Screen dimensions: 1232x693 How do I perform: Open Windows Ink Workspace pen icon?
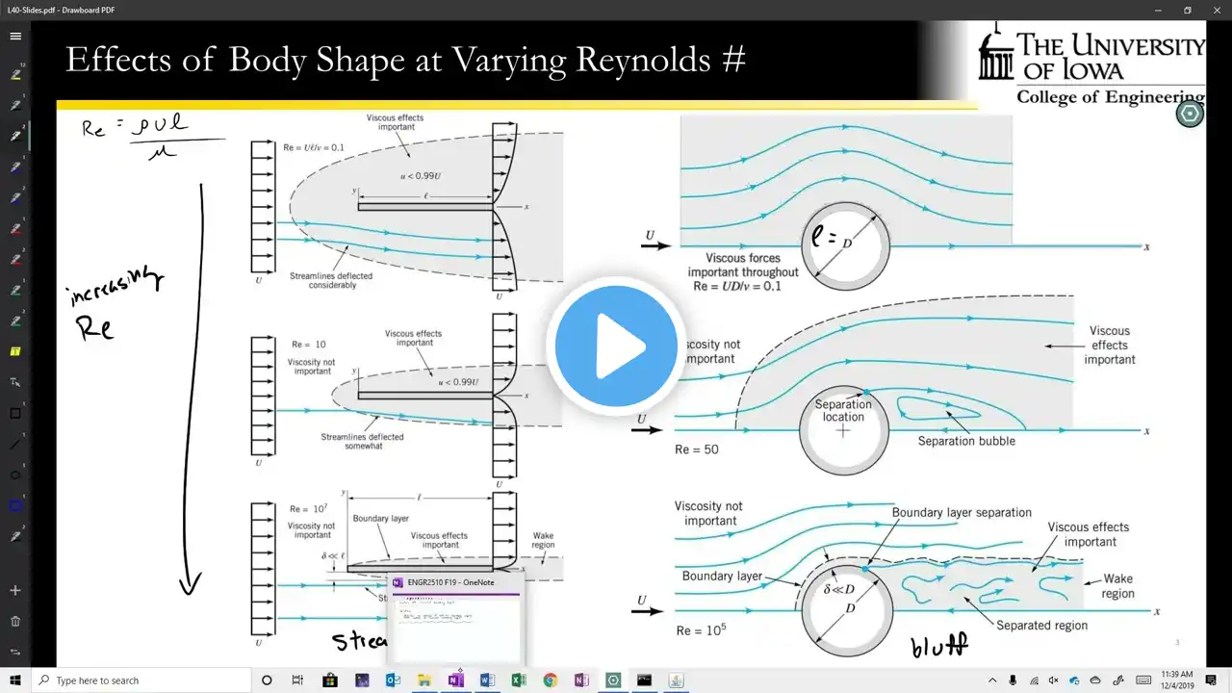tap(1117, 680)
